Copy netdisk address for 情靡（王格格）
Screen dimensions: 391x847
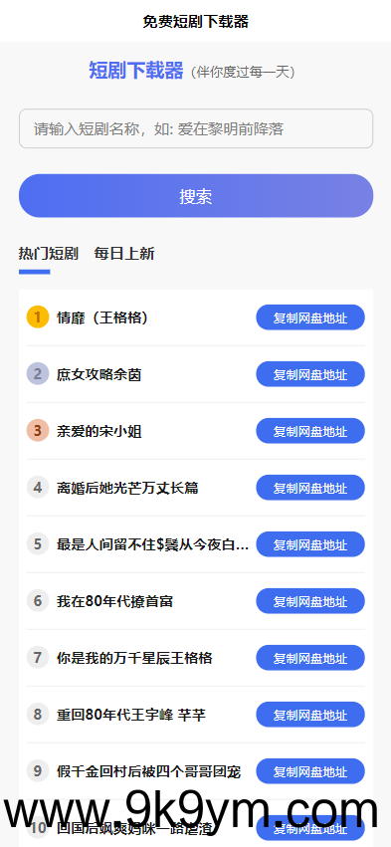310,318
